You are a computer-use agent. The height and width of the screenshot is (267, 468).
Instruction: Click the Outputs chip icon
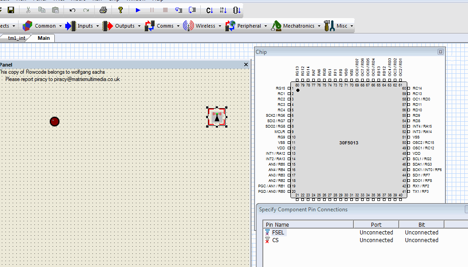click(108, 26)
